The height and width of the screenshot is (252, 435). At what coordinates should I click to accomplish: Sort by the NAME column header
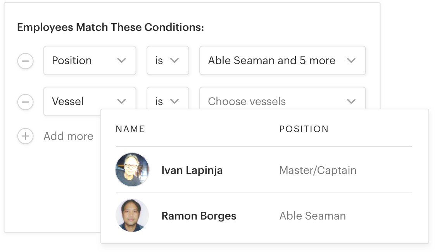[130, 129]
